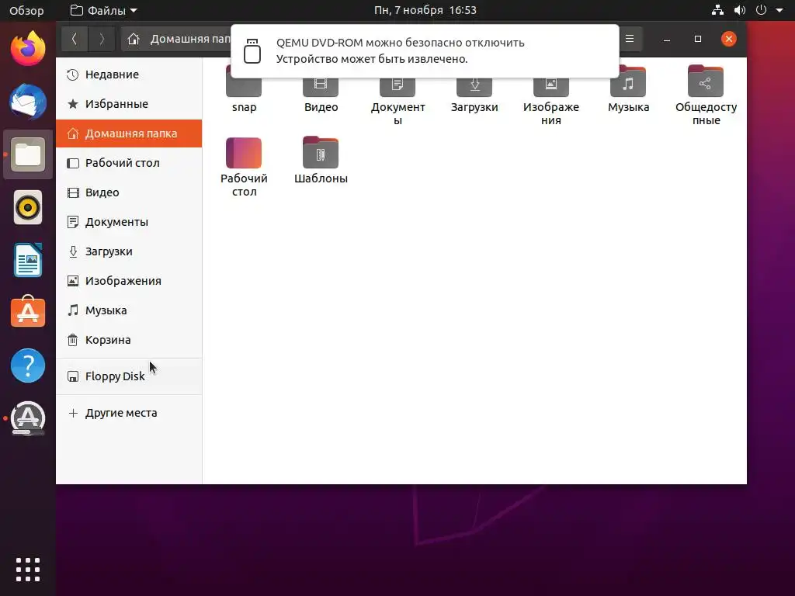Select Видео in the sidebar
This screenshot has width=795, height=596.
coord(129,192)
